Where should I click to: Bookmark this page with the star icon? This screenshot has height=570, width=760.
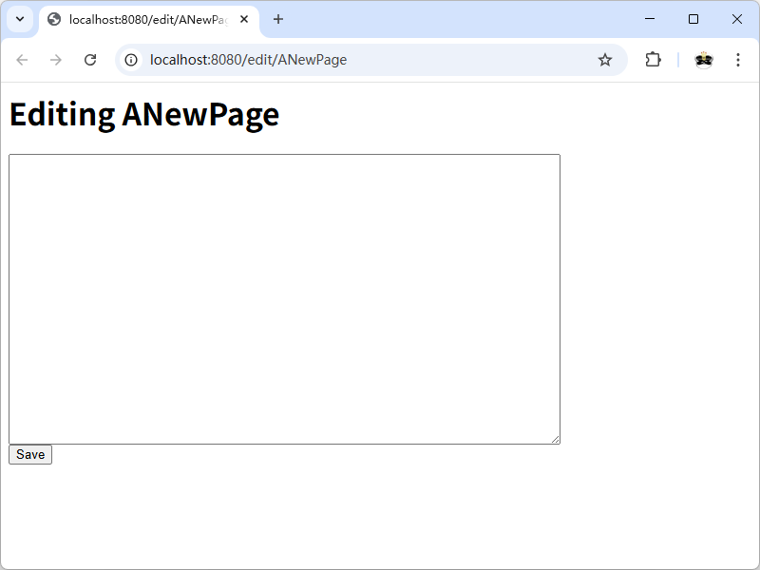[x=605, y=60]
